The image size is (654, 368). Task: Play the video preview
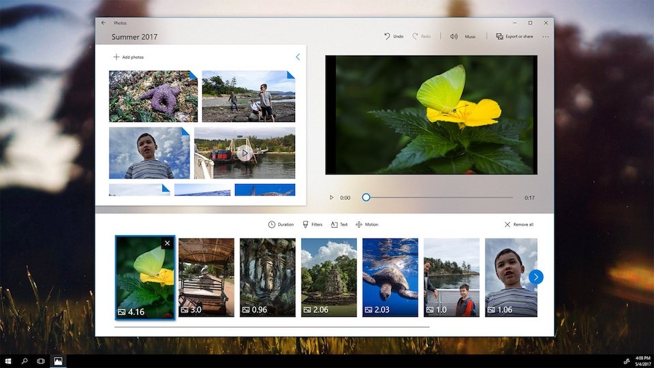(x=332, y=198)
